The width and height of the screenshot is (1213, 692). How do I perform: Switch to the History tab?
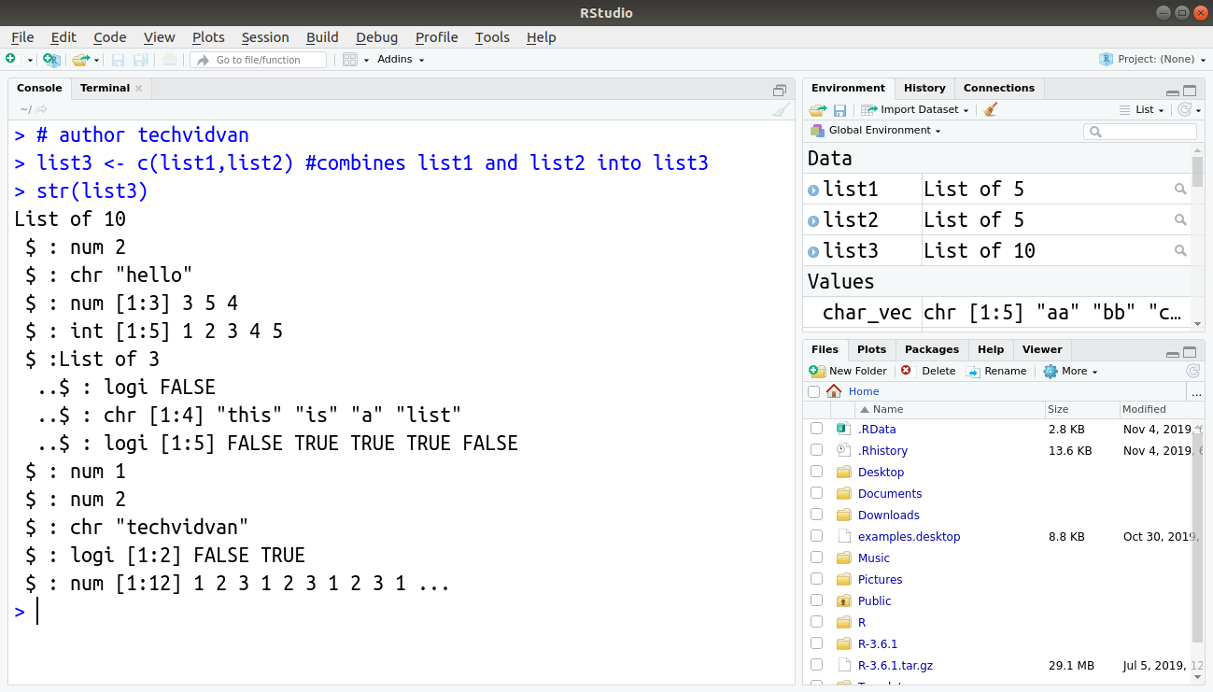[x=924, y=88]
